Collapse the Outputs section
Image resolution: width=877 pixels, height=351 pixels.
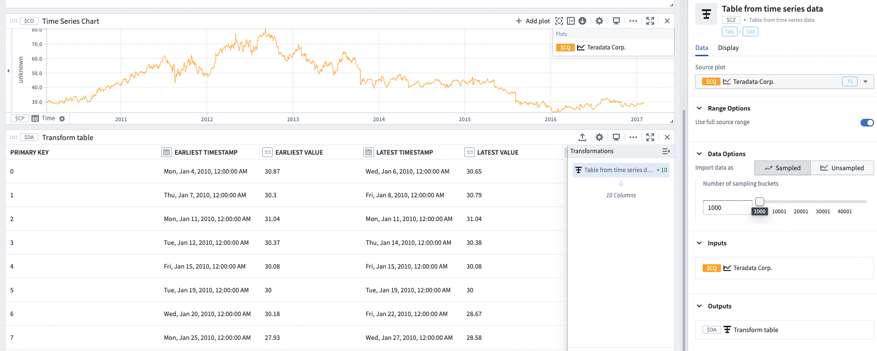coord(699,306)
